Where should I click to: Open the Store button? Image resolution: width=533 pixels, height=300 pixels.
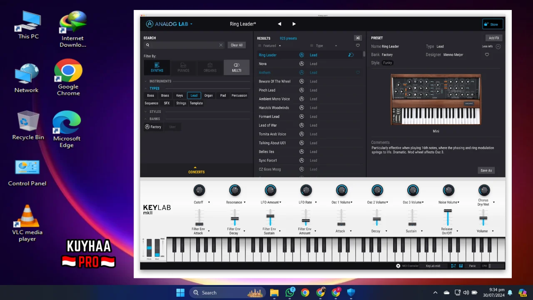(493, 24)
